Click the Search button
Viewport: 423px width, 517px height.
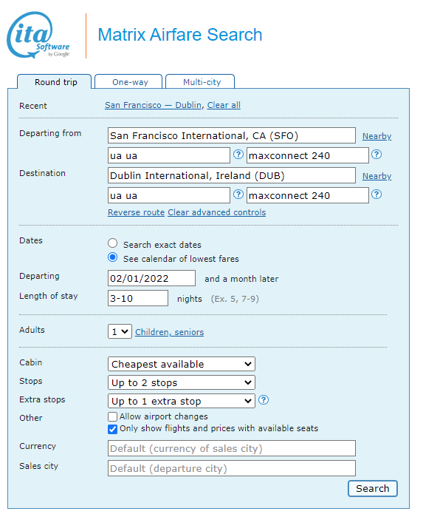tap(373, 488)
